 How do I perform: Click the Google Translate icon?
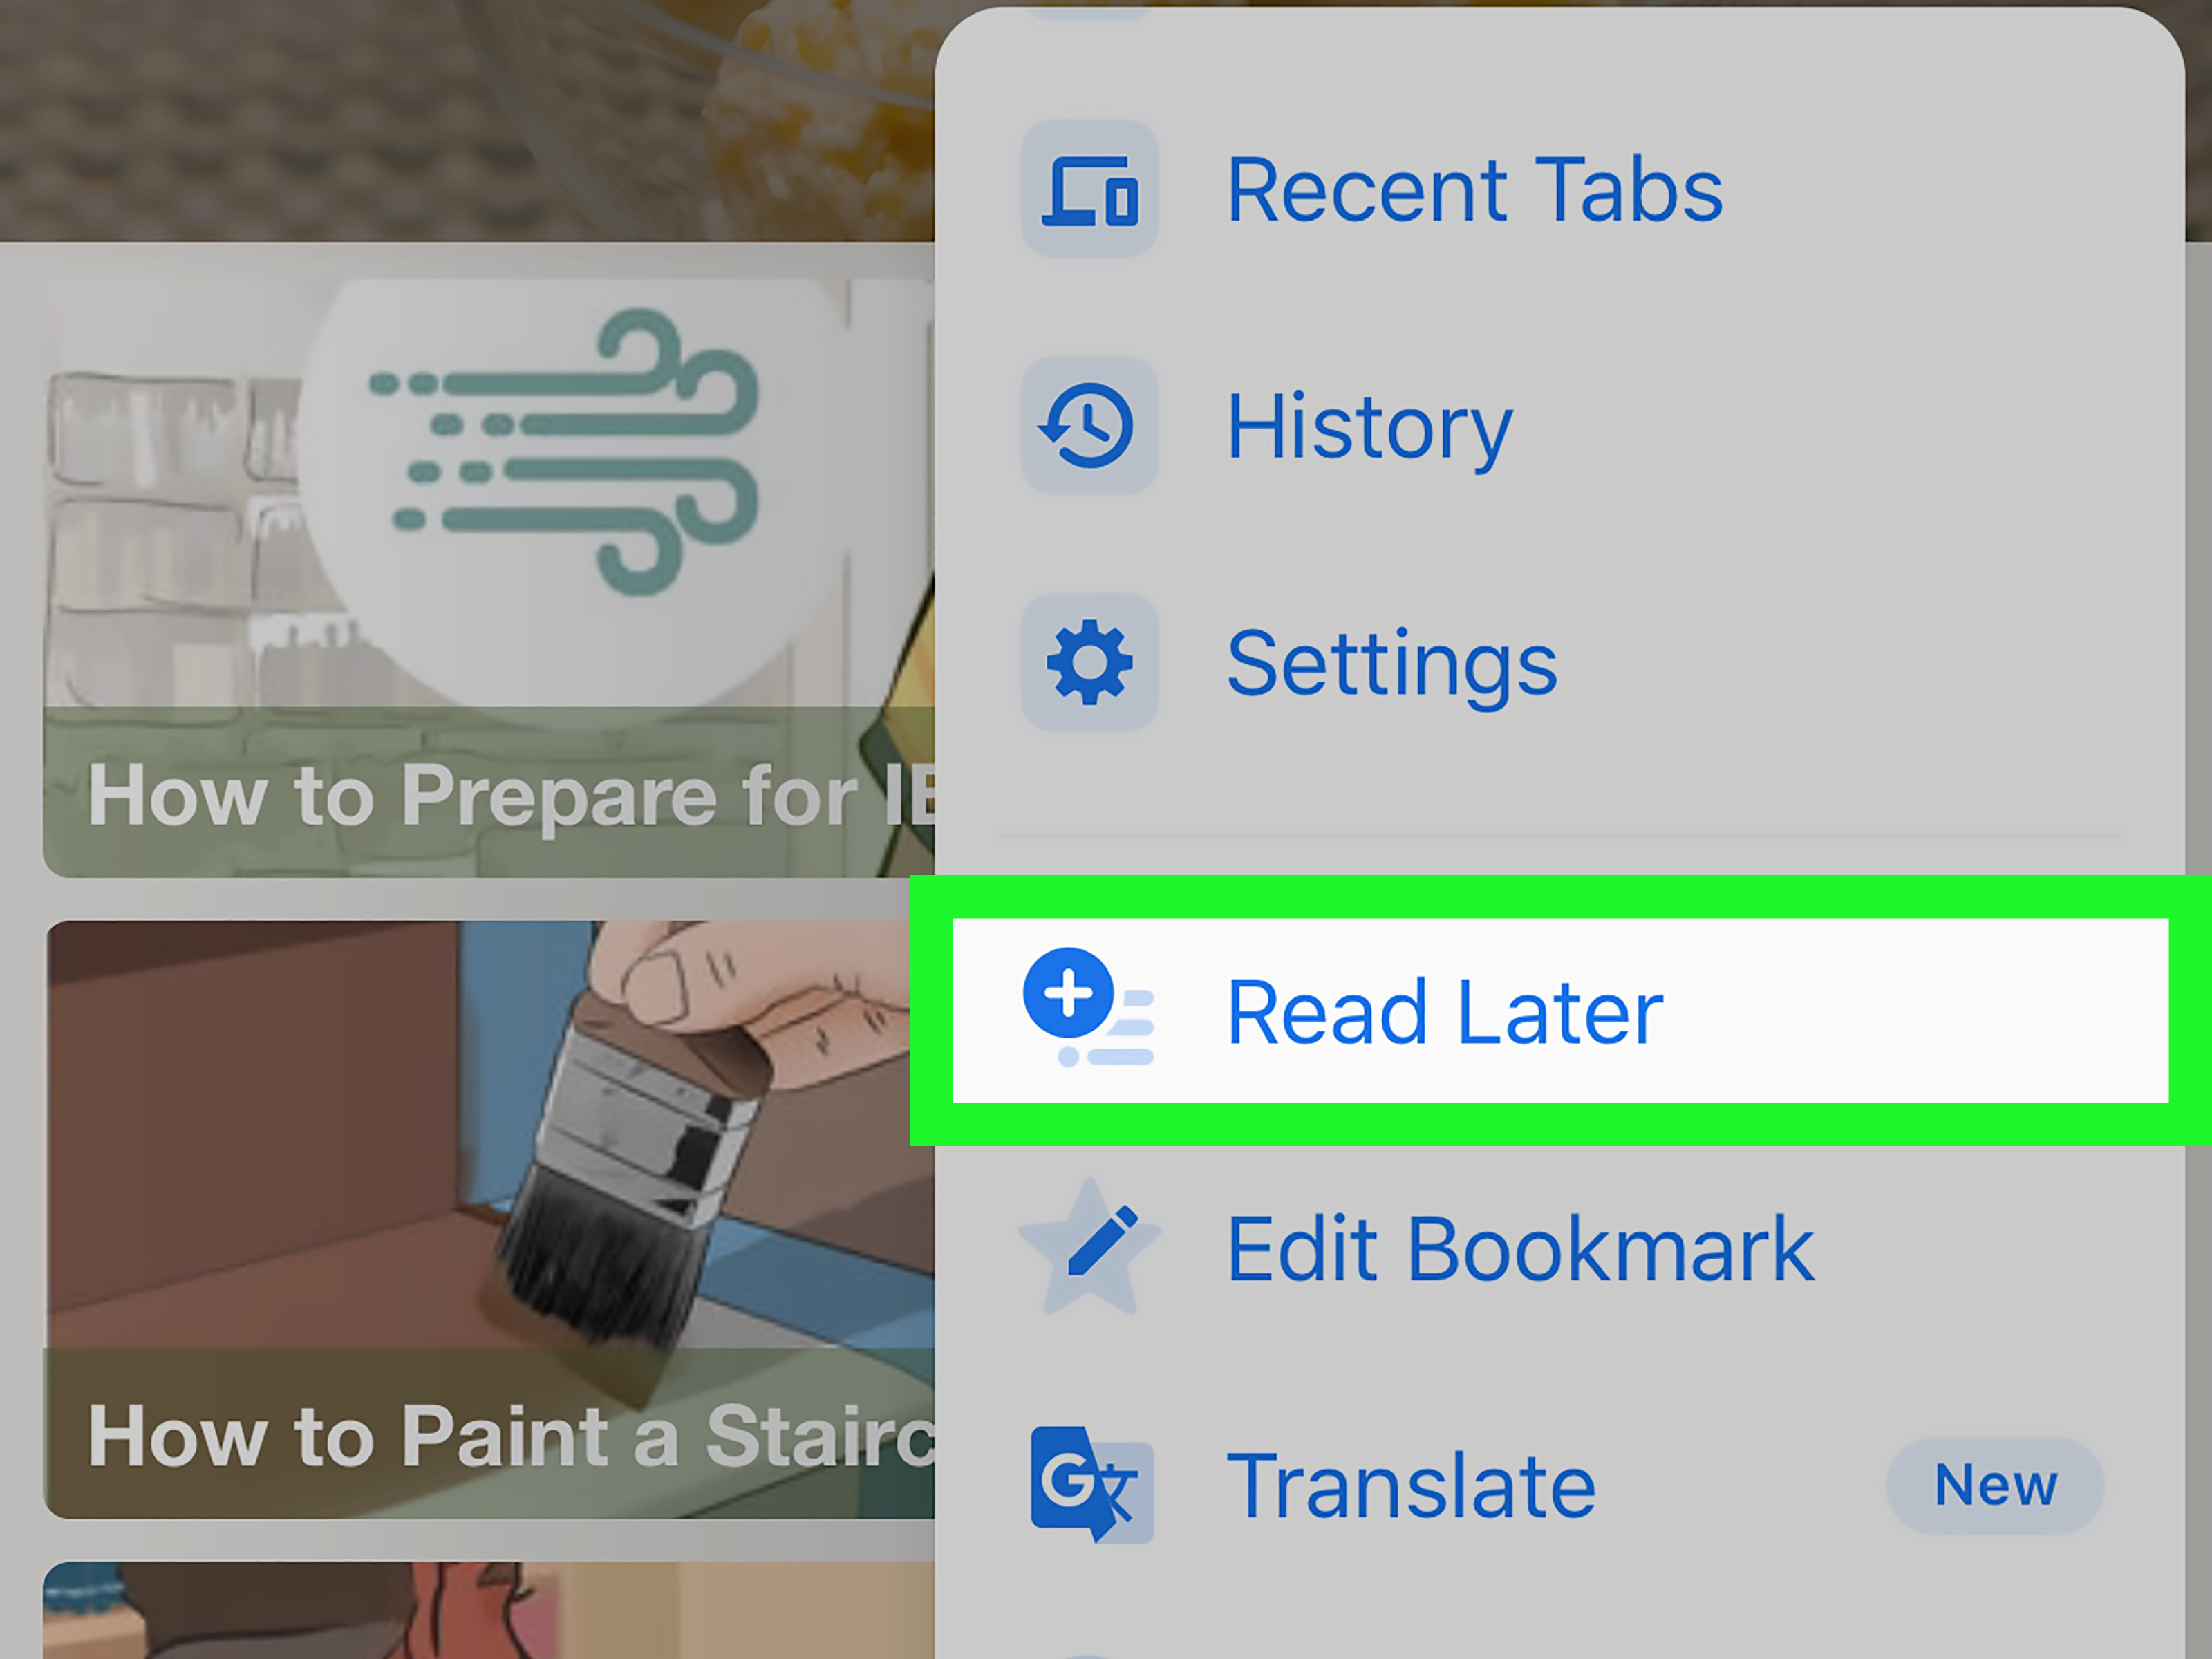(1091, 1484)
